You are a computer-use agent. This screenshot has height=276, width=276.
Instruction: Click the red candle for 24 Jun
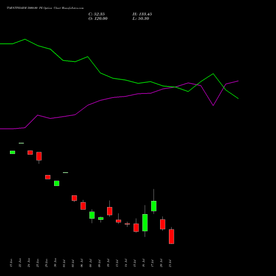coord(30,152)
